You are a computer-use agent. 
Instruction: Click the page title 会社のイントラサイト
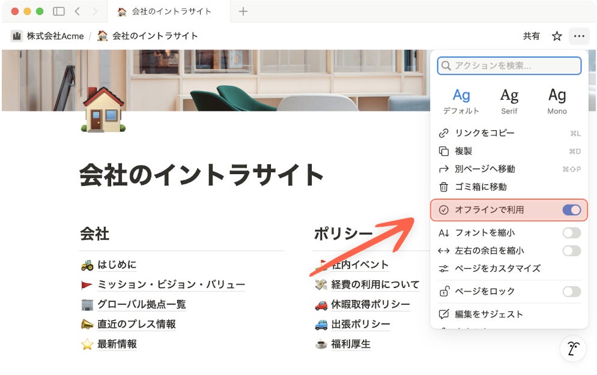click(201, 175)
